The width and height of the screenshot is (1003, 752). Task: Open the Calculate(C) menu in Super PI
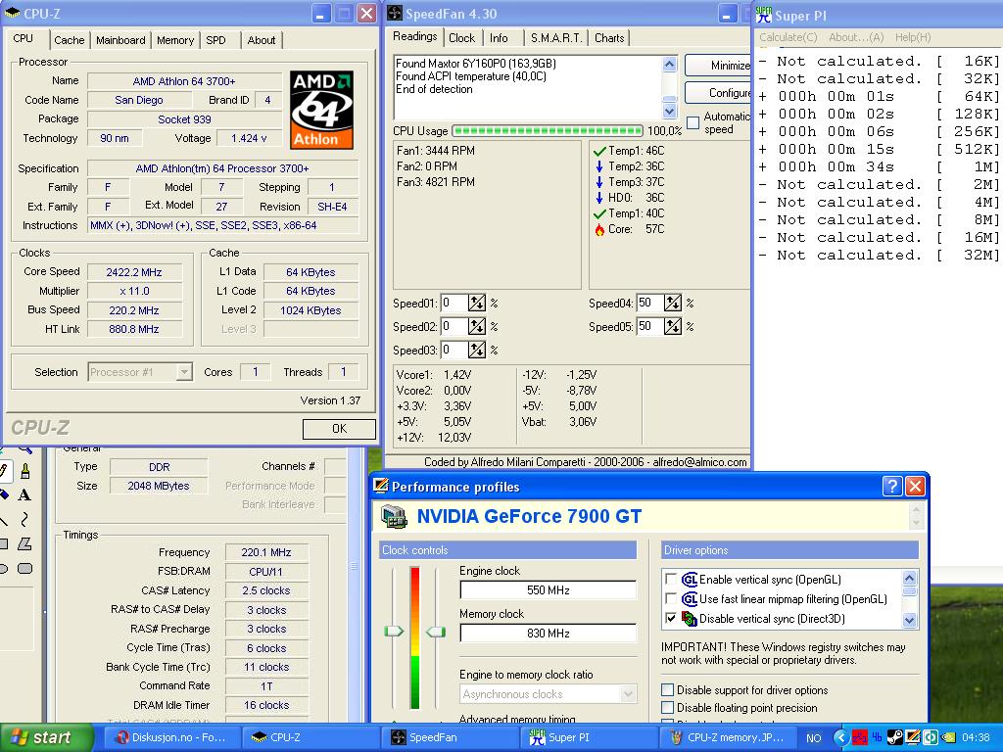pyautogui.click(x=788, y=37)
